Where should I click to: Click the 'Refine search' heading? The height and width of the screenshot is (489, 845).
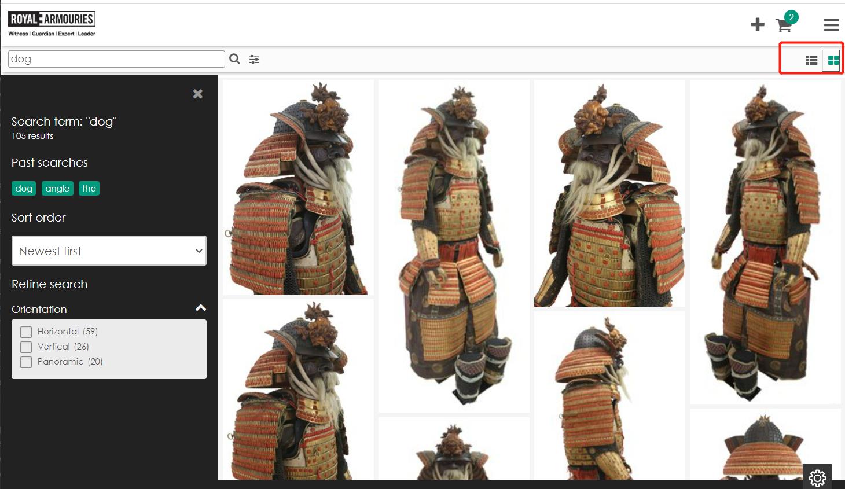coord(50,284)
